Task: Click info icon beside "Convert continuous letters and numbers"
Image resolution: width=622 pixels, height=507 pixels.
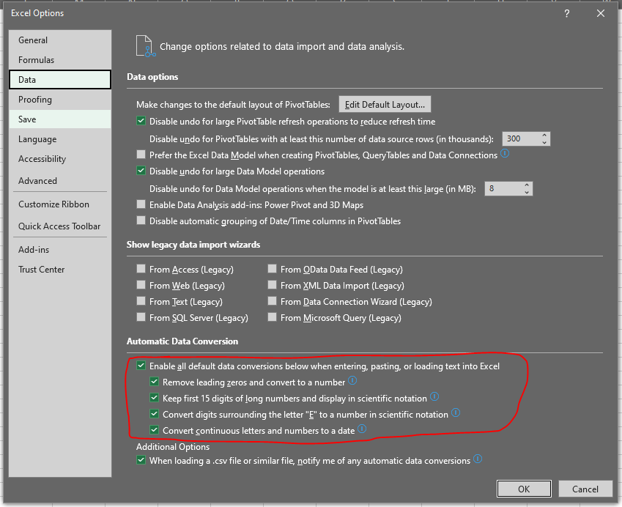Action: (x=361, y=429)
